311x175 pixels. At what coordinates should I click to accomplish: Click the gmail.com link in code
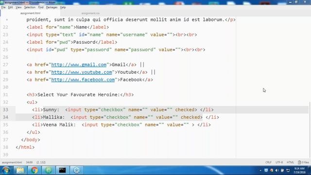pyautogui.click(x=79, y=65)
